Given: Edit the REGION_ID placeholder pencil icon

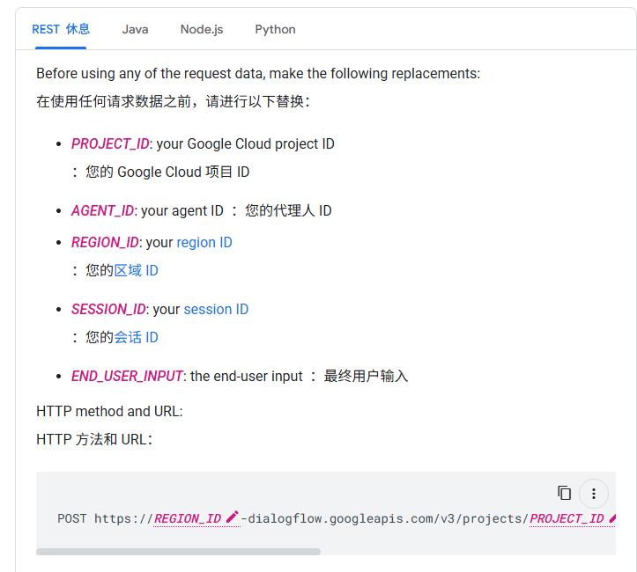Looking at the screenshot, I should tap(232, 517).
